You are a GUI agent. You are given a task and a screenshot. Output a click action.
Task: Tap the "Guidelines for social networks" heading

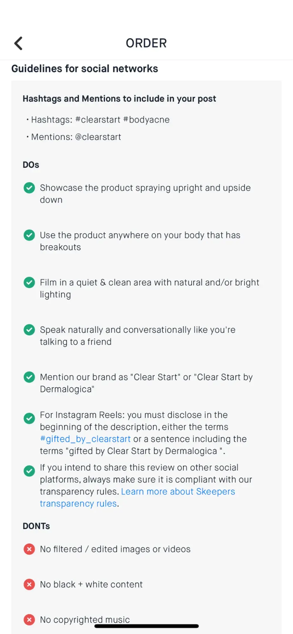click(85, 69)
